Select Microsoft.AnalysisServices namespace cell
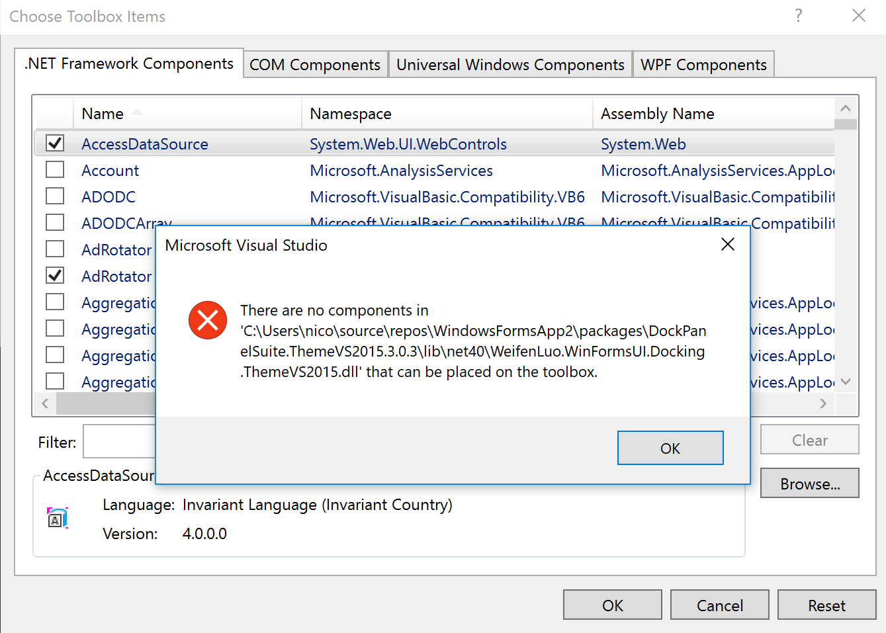 [401, 171]
